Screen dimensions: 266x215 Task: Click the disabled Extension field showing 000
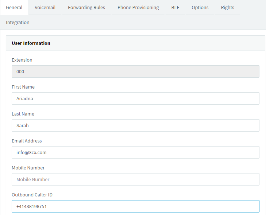click(x=135, y=71)
